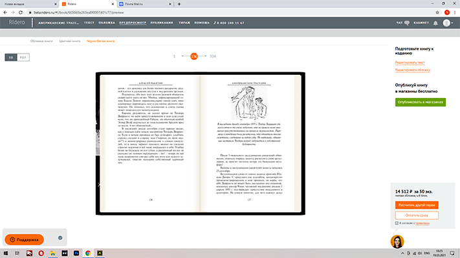
Task: Open Task View on the taskbar
Action: pyautogui.click(x=17, y=253)
